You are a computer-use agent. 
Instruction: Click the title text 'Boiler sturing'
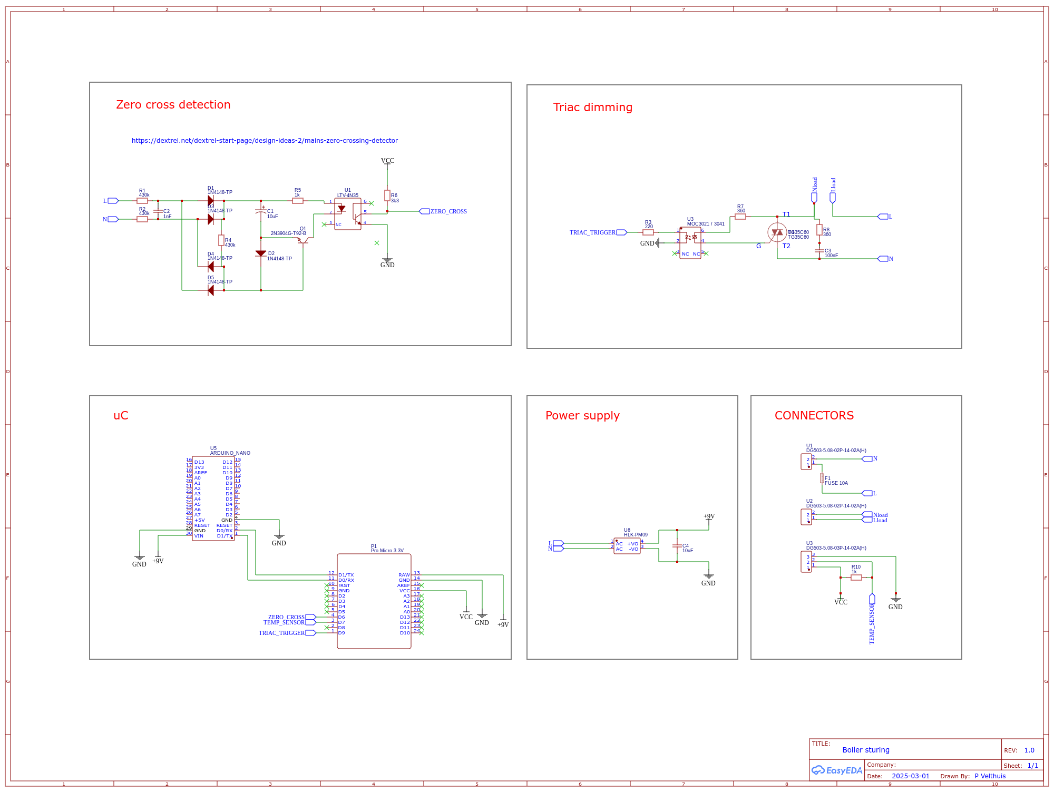866,750
